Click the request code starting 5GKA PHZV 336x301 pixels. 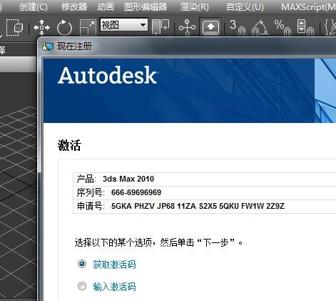pyautogui.click(x=198, y=206)
